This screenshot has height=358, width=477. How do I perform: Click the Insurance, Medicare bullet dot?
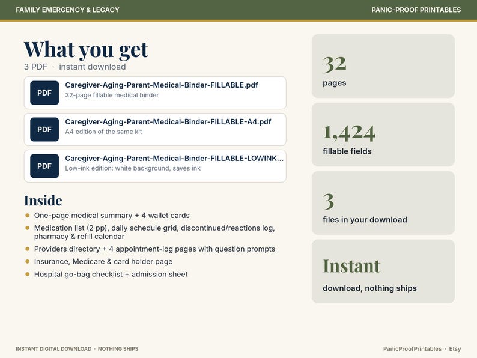(28, 261)
